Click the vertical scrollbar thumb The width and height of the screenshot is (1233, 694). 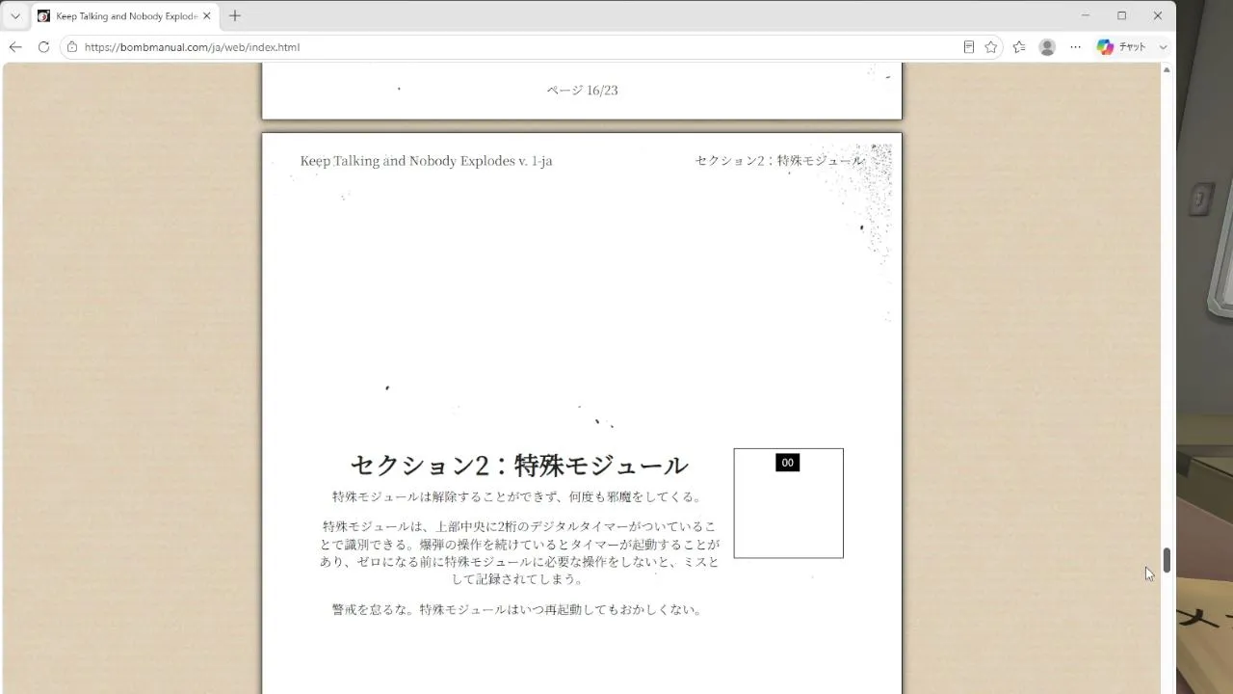click(x=1167, y=560)
